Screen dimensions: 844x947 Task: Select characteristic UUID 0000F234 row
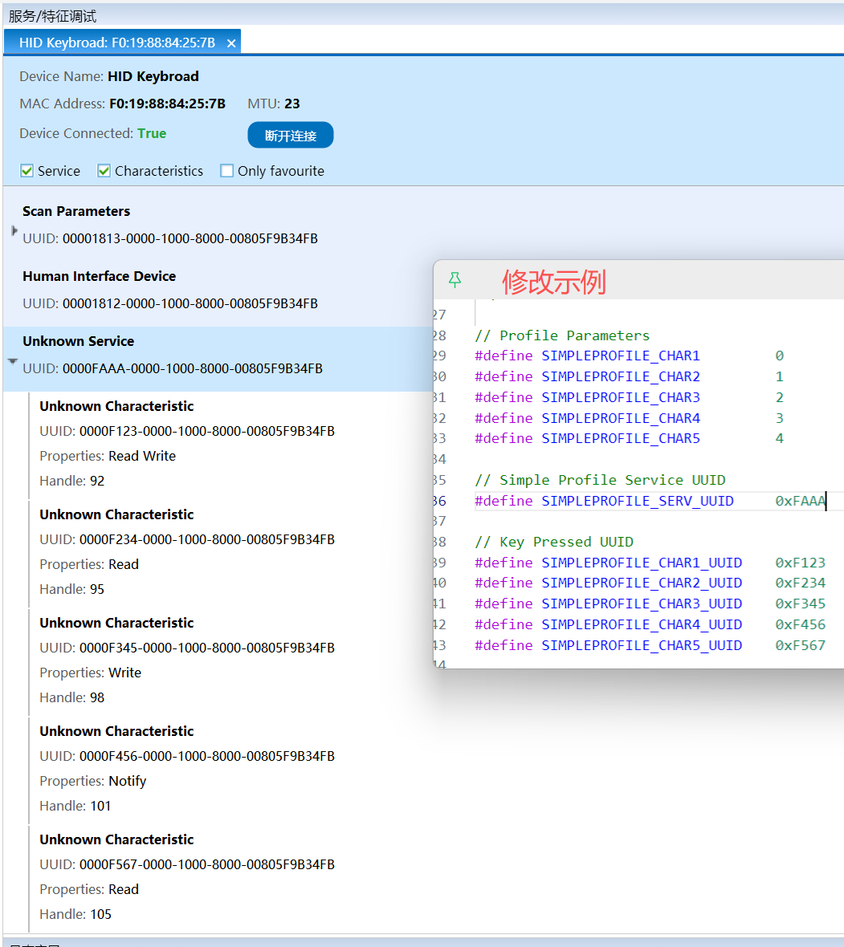tap(187, 539)
